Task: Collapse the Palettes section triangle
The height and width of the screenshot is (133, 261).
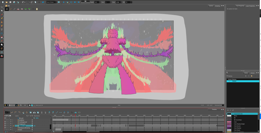Action: pos(227,76)
